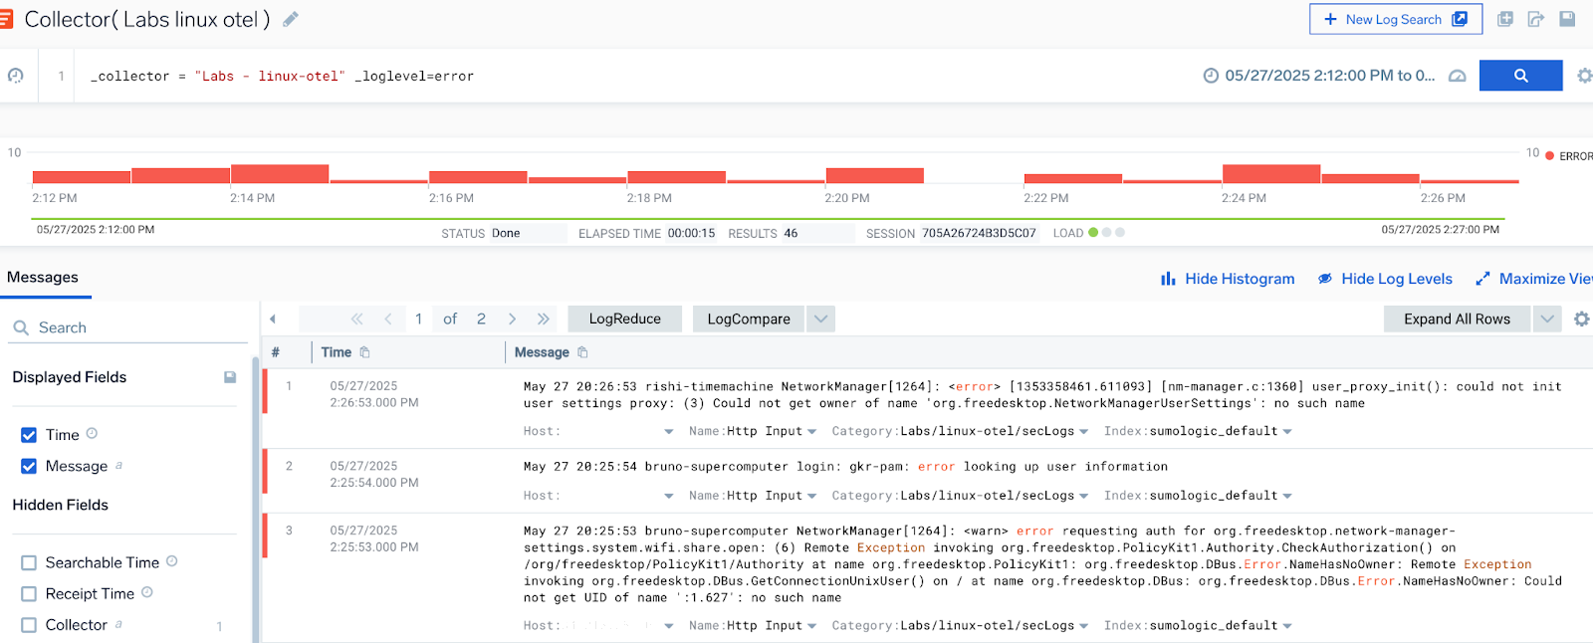This screenshot has height=643, width=1593.
Task: Uncheck the Message field checkbox
Action: 29,466
